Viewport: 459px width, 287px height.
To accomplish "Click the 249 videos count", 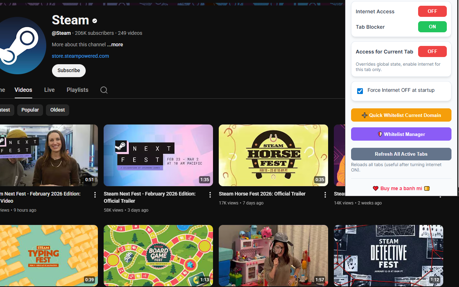I will pyautogui.click(x=130, y=33).
